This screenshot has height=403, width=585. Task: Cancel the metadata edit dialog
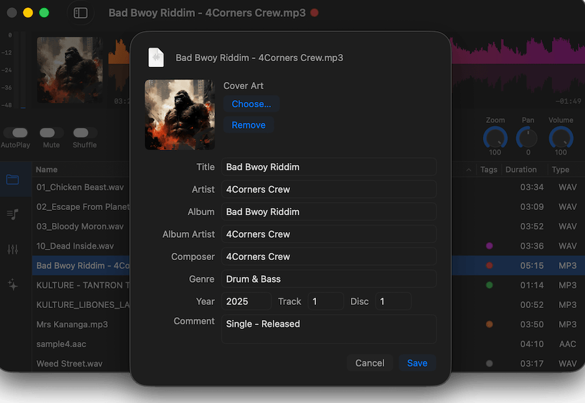[370, 363]
